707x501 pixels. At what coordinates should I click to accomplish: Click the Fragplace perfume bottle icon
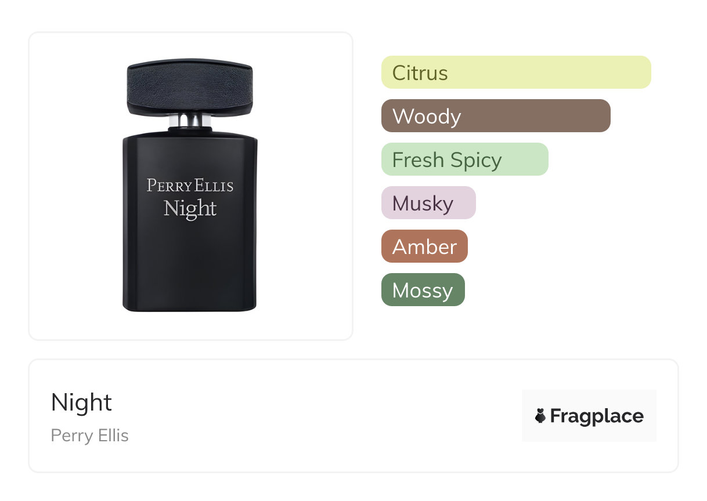(540, 416)
